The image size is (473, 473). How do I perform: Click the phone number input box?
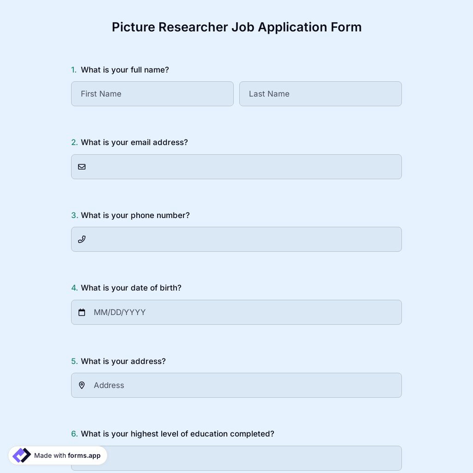click(236, 239)
